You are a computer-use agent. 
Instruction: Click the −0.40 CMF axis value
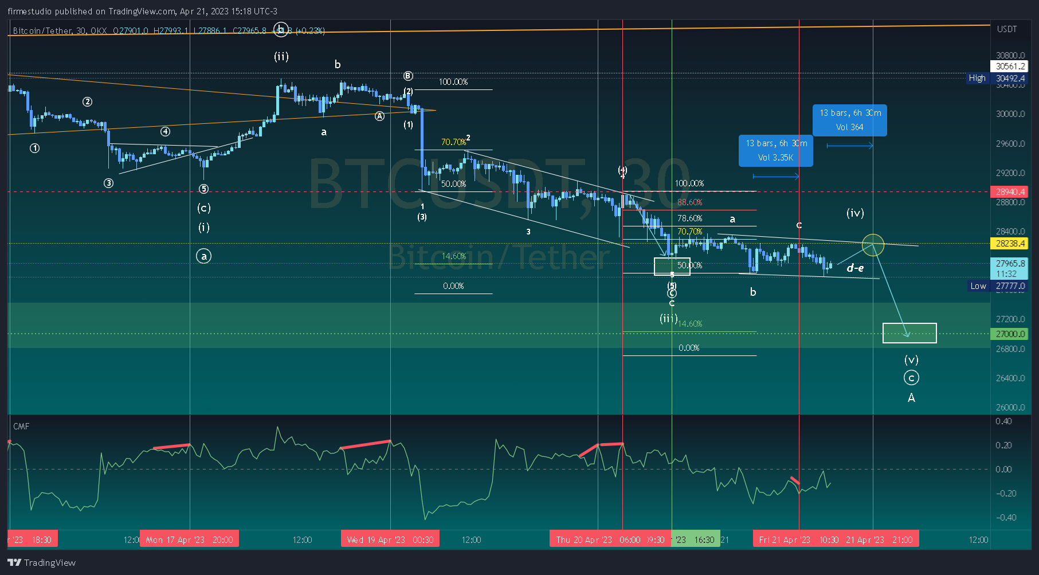coord(1006,517)
